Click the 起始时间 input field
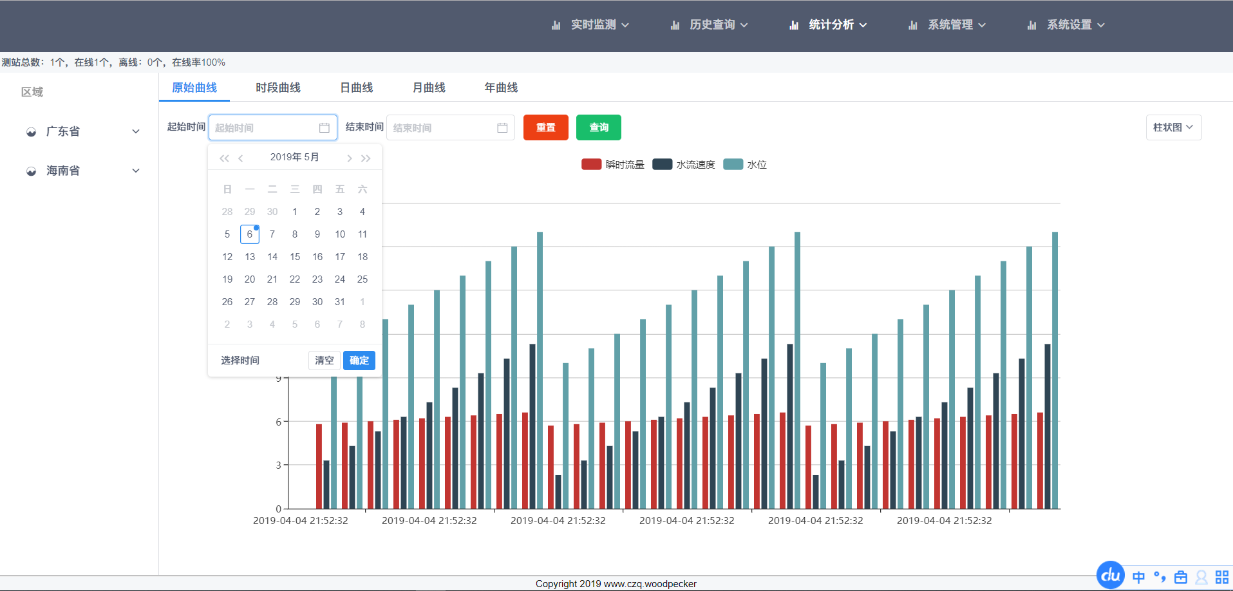Image resolution: width=1233 pixels, height=591 pixels. pos(273,127)
